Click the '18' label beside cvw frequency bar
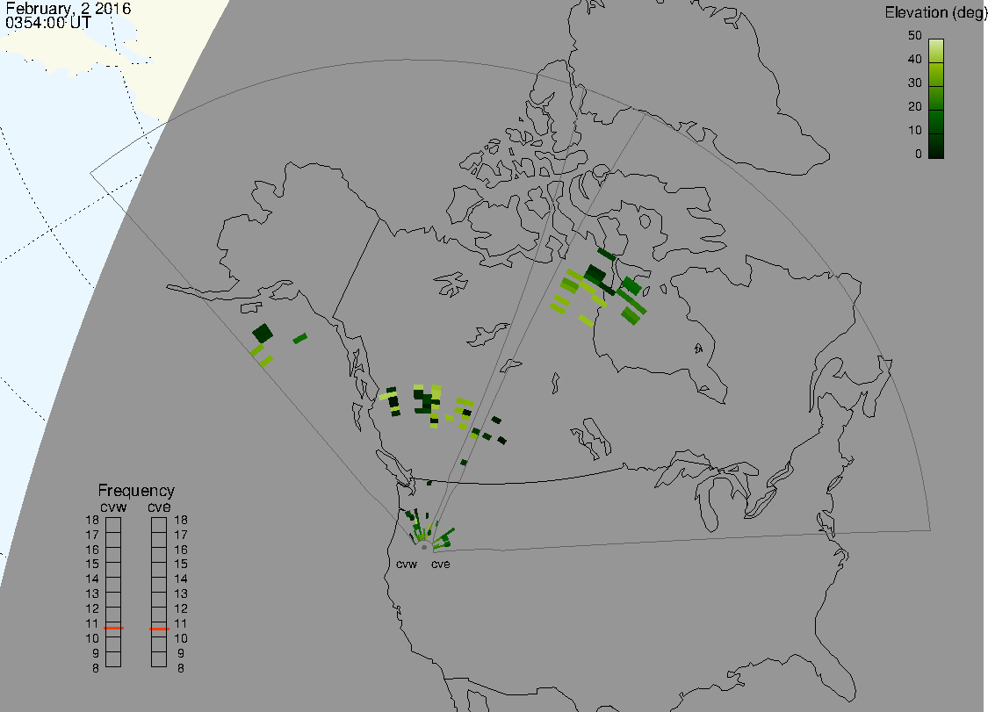Image resolution: width=988 pixels, height=712 pixels. 92,521
